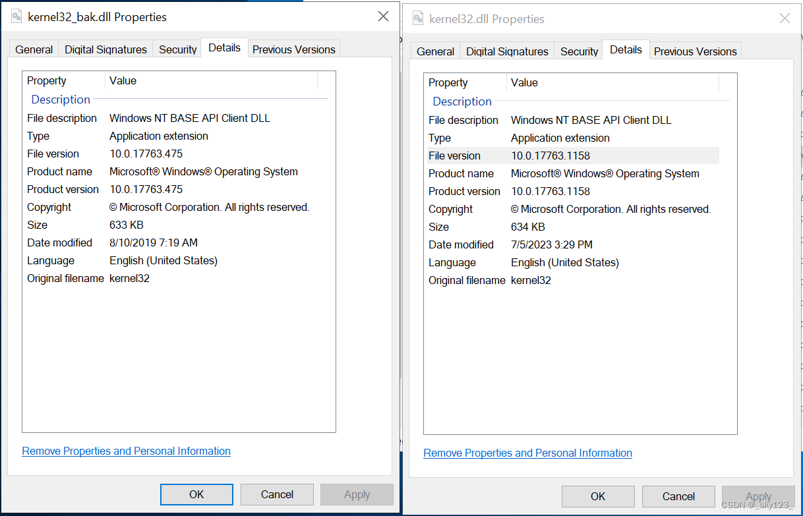Image resolution: width=803 pixels, height=516 pixels.
Task: Select date modified 7/5/2023 3:29 PM
Action: coord(552,244)
